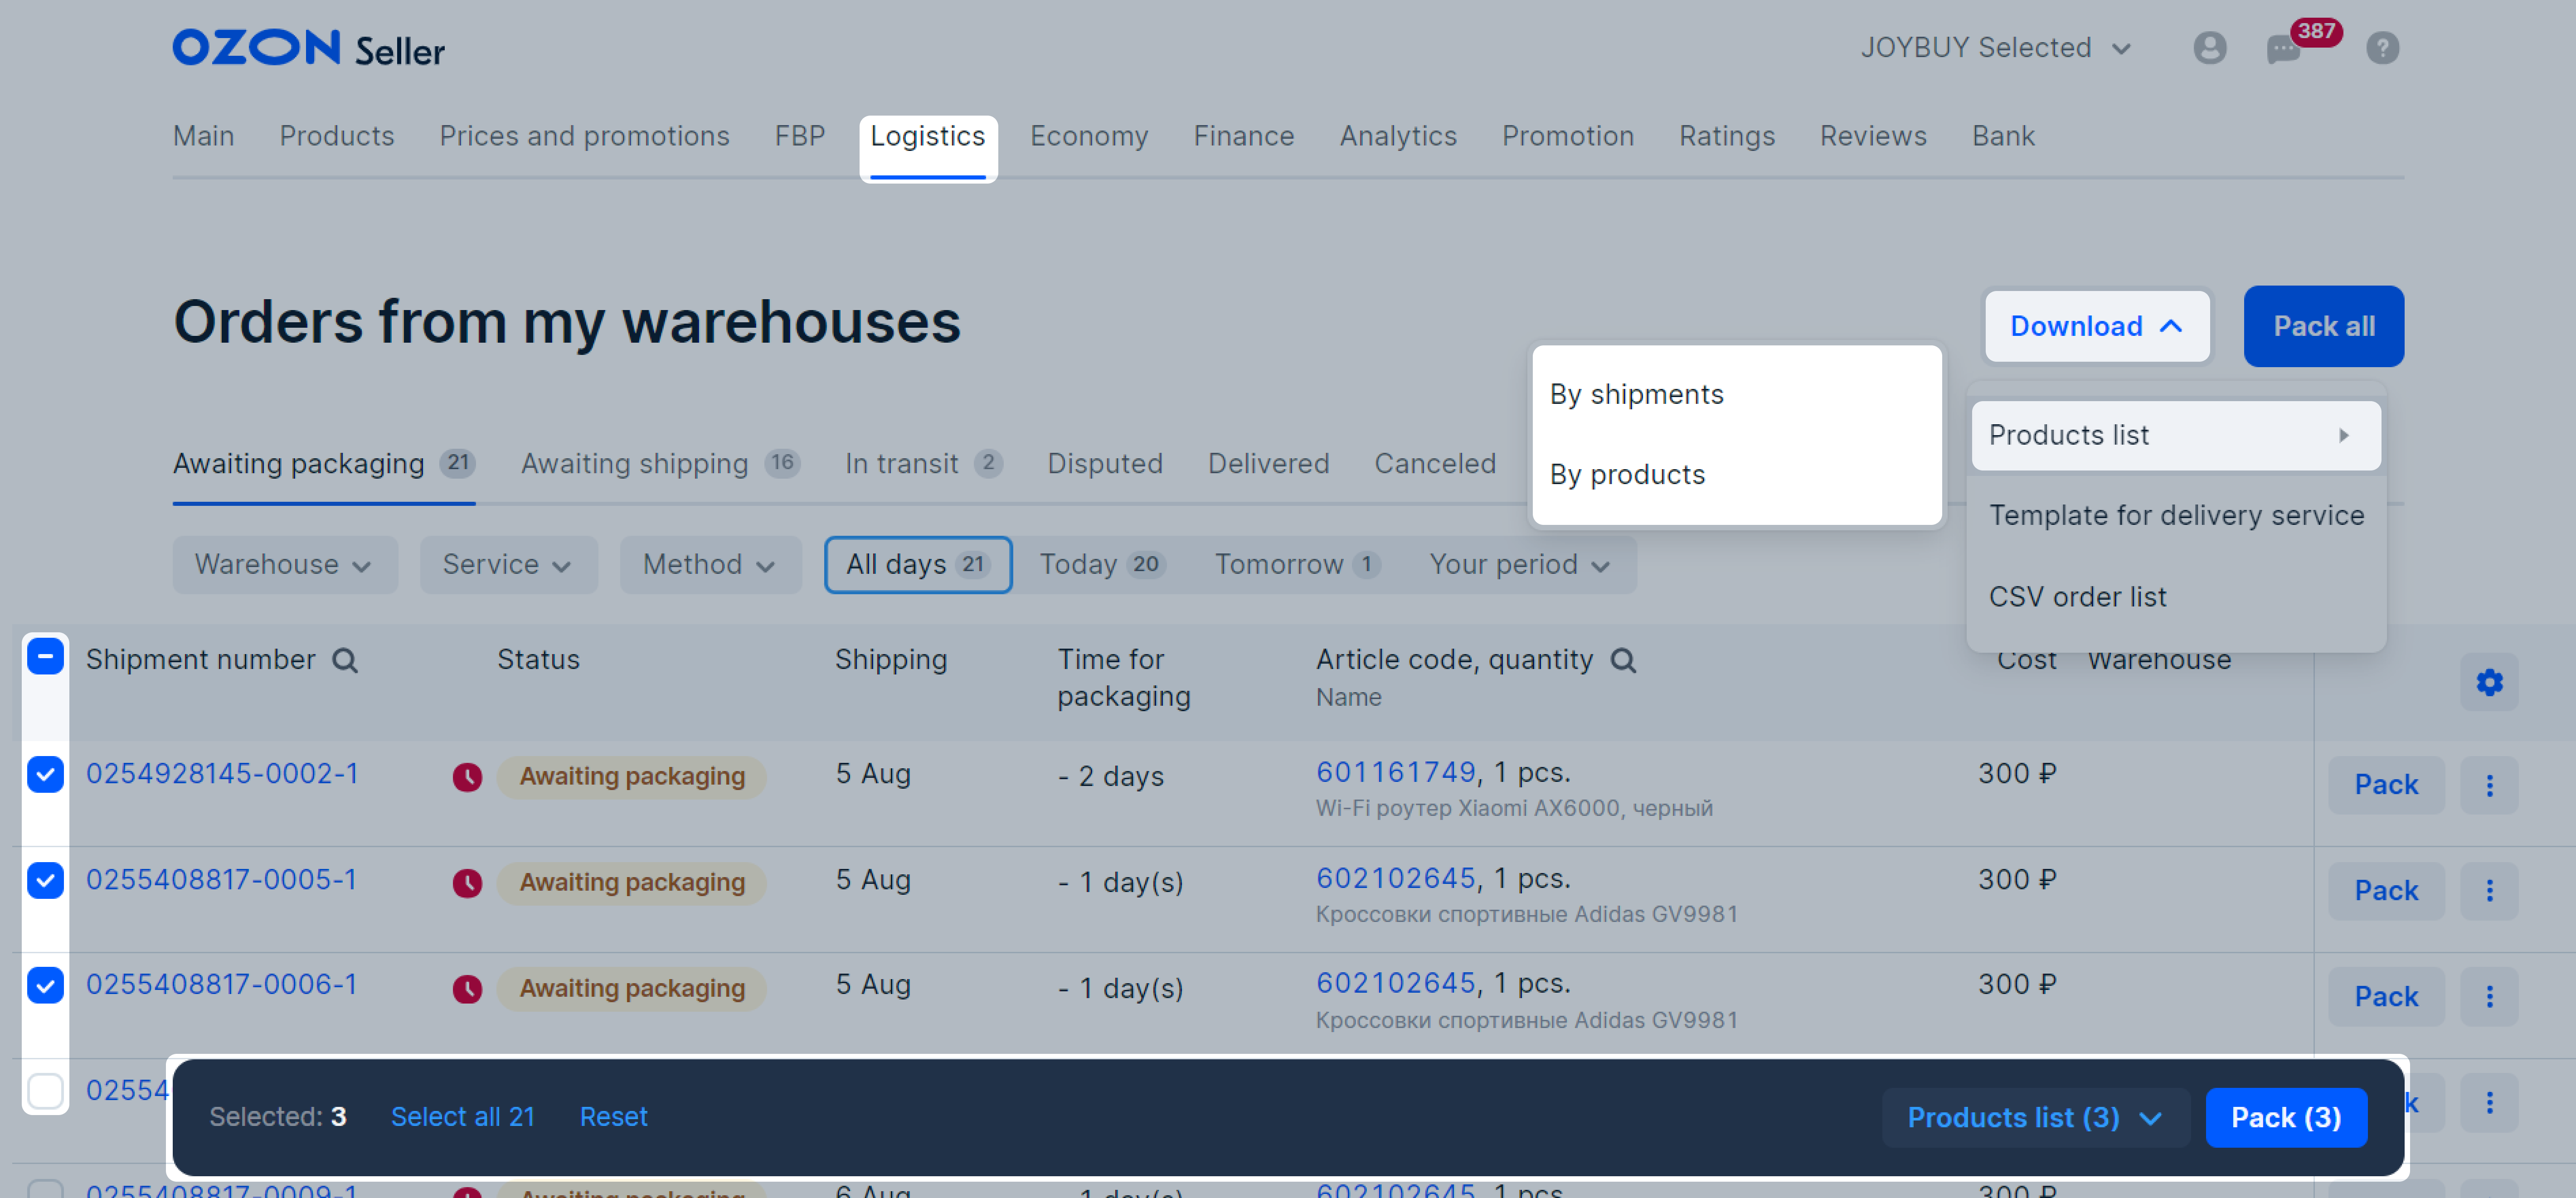
Task: Click the Pack all button
Action: click(2323, 326)
